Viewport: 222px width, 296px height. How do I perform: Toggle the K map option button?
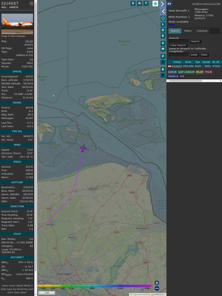click(x=163, y=36)
